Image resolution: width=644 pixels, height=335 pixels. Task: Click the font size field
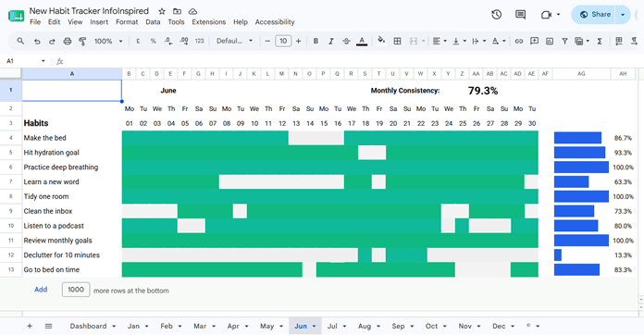[283, 41]
